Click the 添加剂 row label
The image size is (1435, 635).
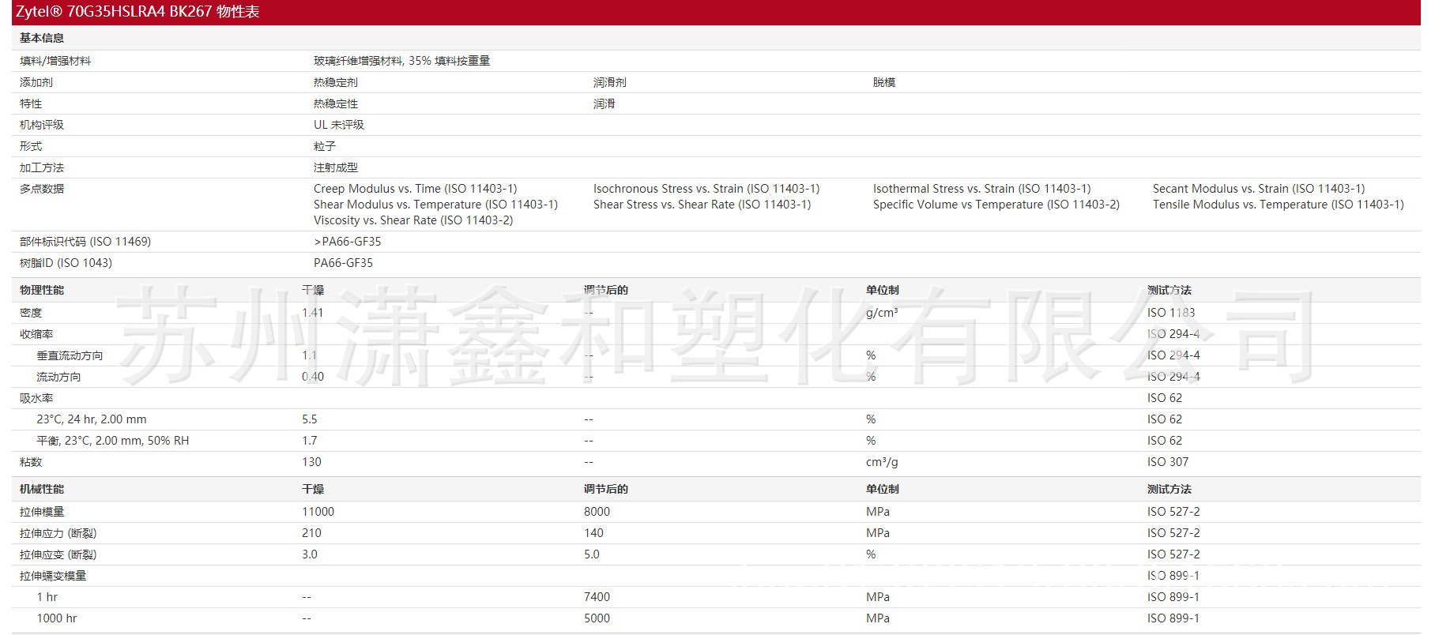tap(36, 82)
